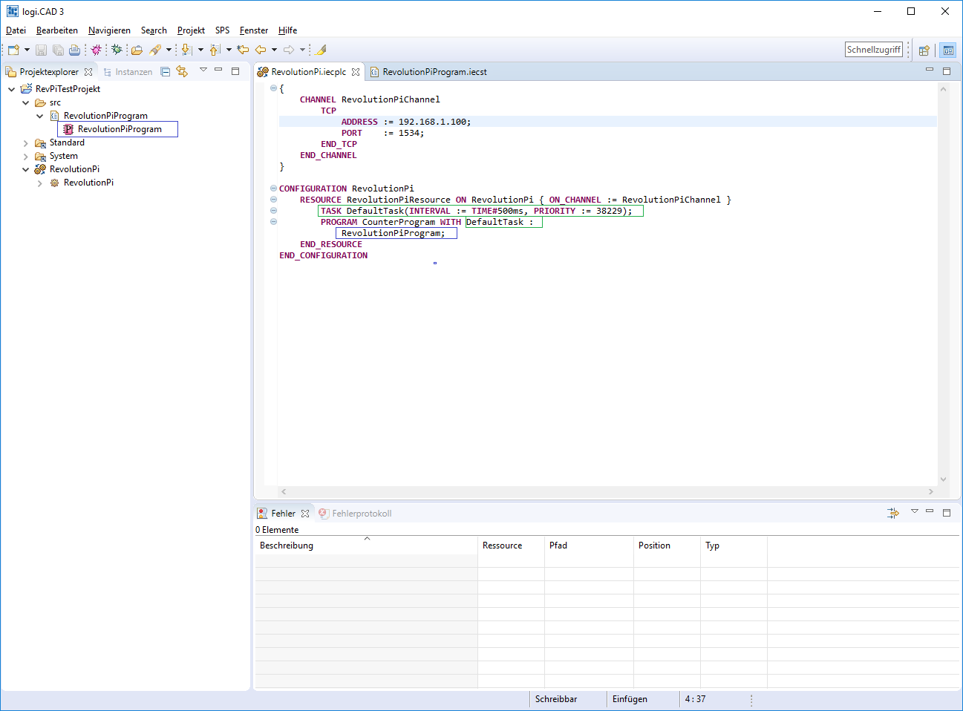Switch to the Fehlerprotokoll tab
963x711 pixels.
click(355, 514)
